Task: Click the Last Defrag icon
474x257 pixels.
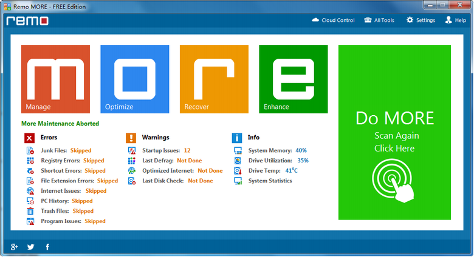Action: (131, 161)
